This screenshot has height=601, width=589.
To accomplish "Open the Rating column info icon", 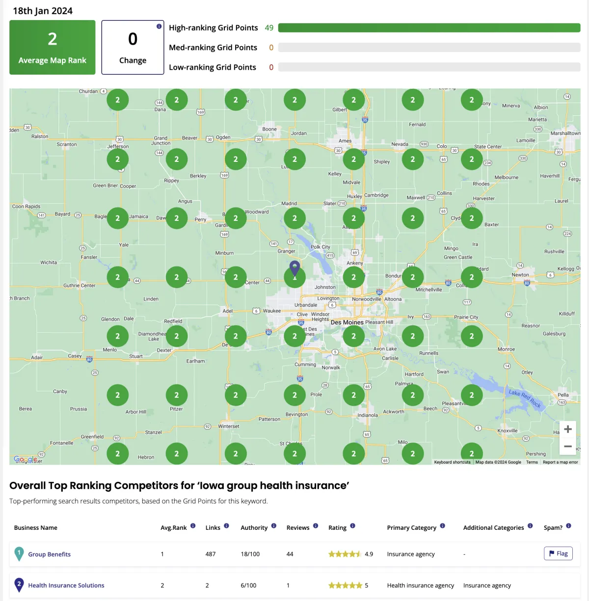I will pyautogui.click(x=352, y=526).
